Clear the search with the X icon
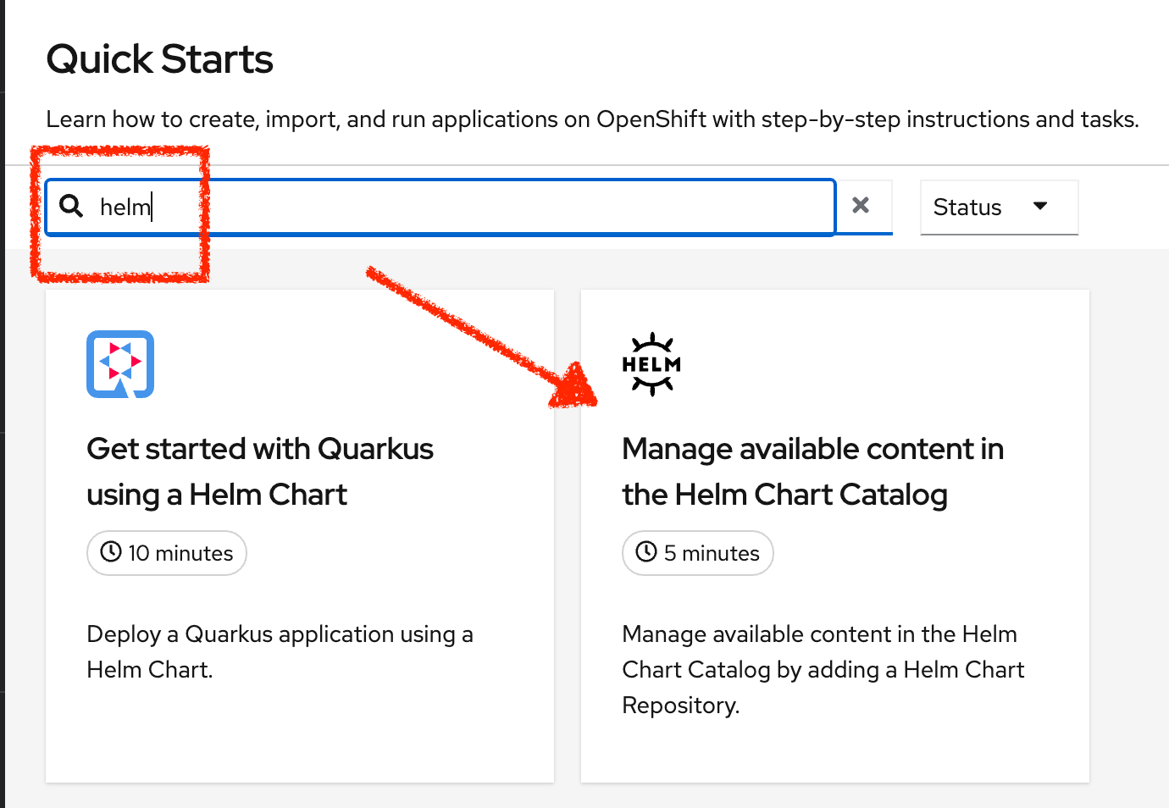This screenshot has height=808, width=1169. pos(862,205)
